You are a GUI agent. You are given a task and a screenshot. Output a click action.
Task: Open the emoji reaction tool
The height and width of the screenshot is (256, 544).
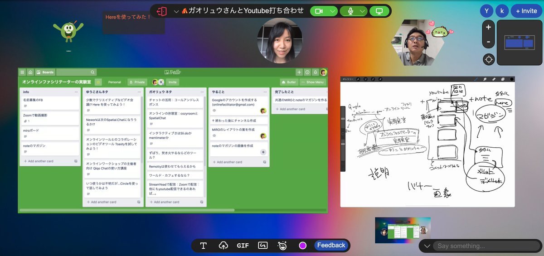(282, 246)
